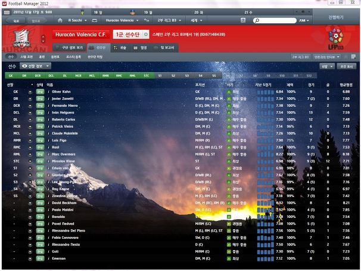The height and width of the screenshot is (271, 361).
Task: Open Fabio Cannavaro's player name
Action: [x=65, y=238]
